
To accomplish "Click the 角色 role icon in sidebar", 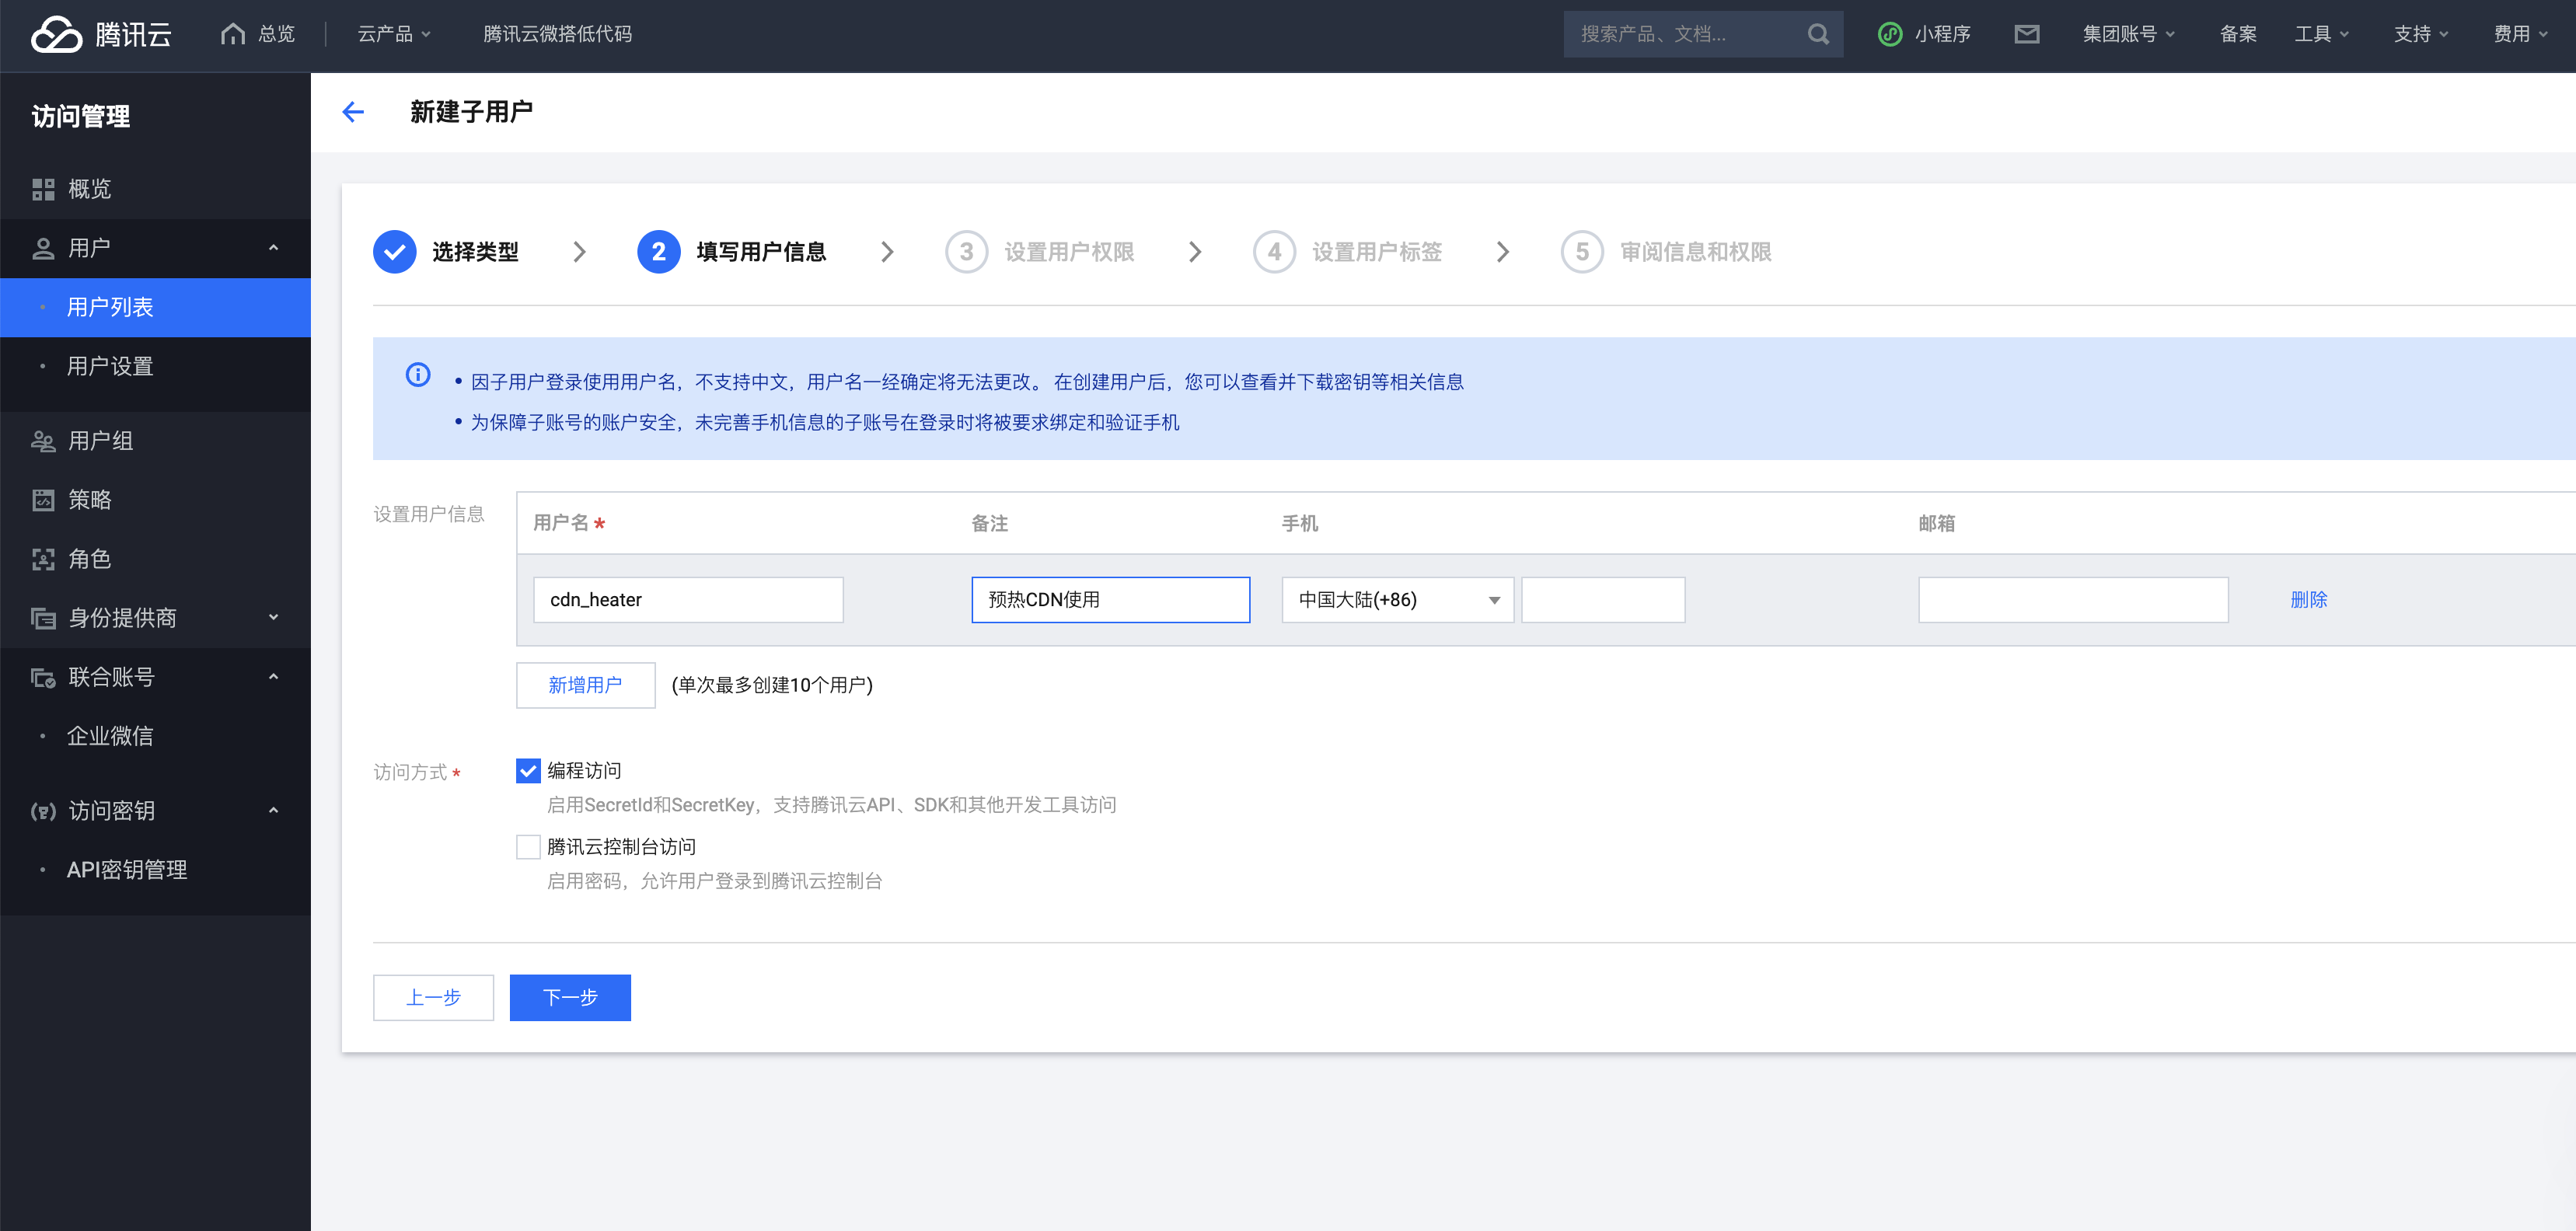I will (x=43, y=559).
